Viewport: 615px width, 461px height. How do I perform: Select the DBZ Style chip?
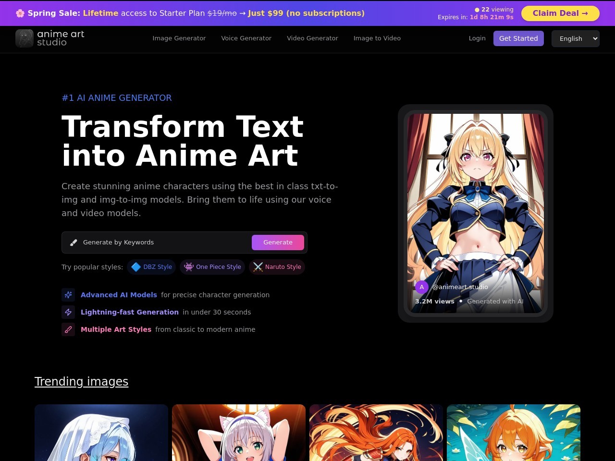pyautogui.click(x=152, y=267)
